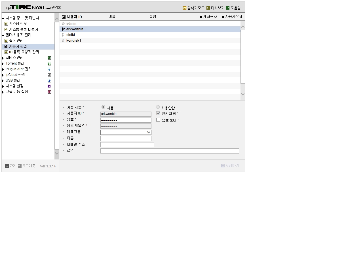Open 폴더 관리 menu item
The width and height of the screenshot is (363, 260).
[x=16, y=41]
